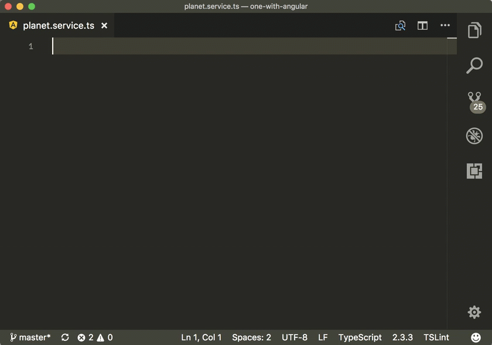Open the Search sidebar panel
Viewport: 492px width, 345px height.
[x=474, y=65]
